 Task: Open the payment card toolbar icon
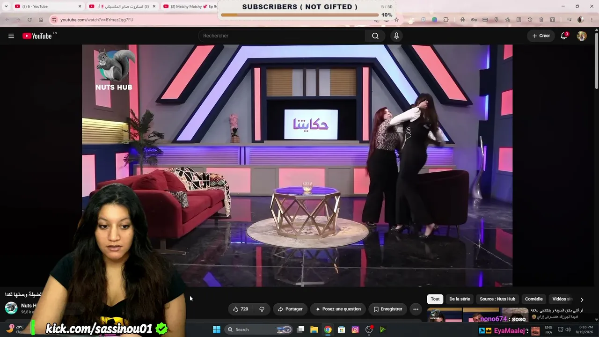click(x=485, y=20)
